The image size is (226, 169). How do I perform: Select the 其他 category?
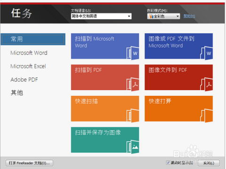click(x=17, y=93)
